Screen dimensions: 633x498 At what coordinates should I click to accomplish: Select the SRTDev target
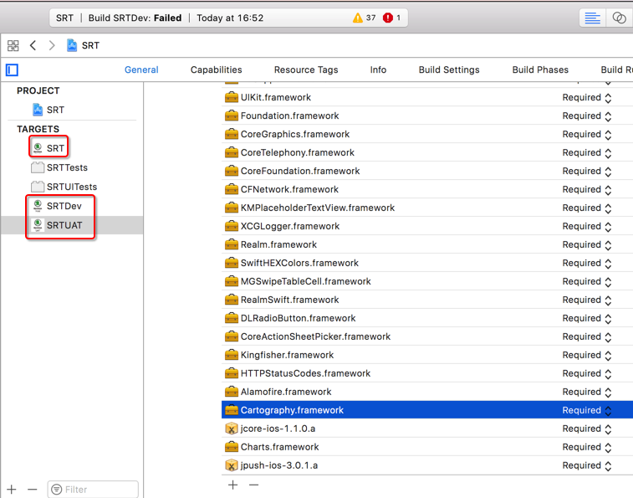click(58, 206)
